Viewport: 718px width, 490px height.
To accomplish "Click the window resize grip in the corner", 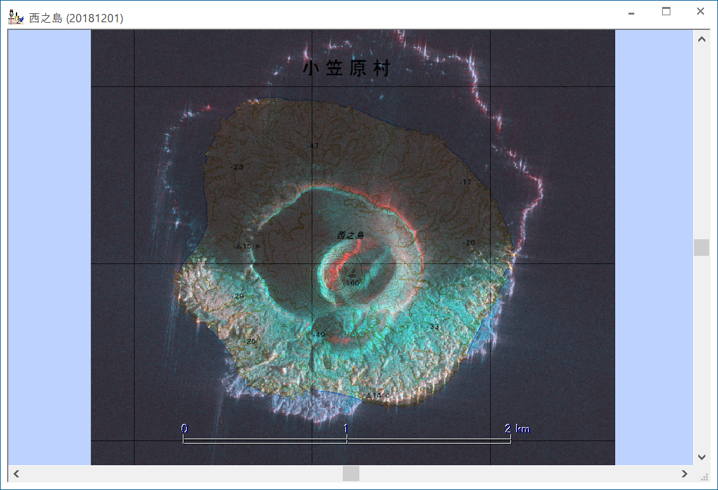I will pyautogui.click(x=703, y=476).
